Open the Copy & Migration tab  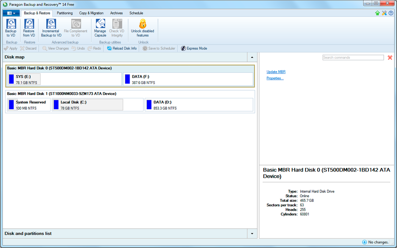91,13
